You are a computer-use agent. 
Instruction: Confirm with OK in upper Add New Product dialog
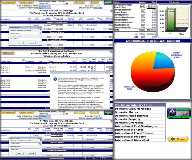(x=19, y=43)
